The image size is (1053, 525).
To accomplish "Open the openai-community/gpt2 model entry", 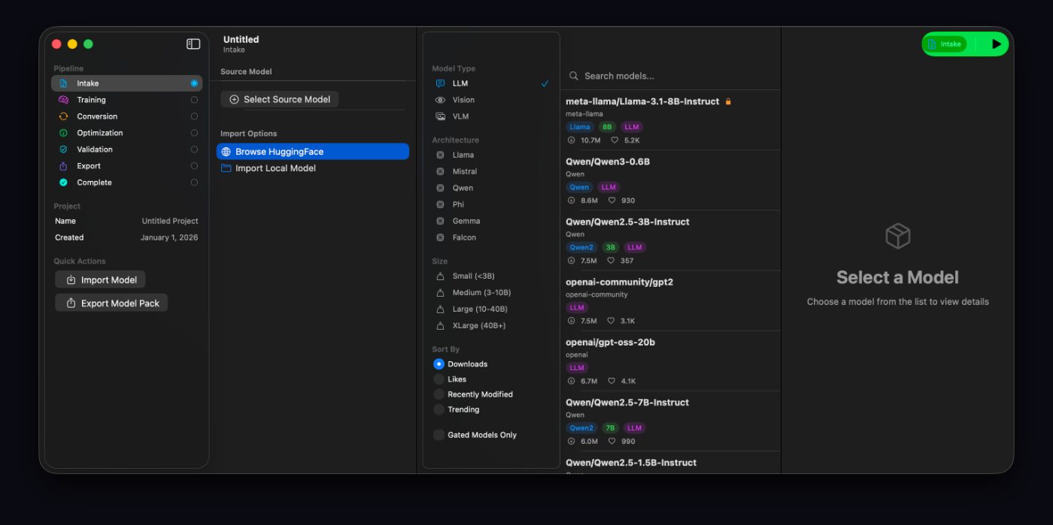I will (671, 301).
